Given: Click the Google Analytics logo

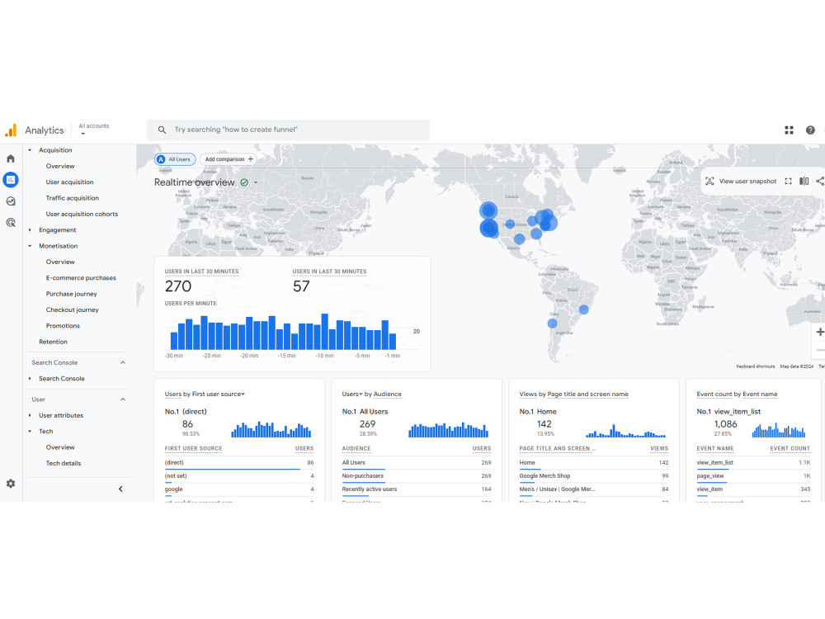Looking at the screenshot, I should [x=11, y=130].
